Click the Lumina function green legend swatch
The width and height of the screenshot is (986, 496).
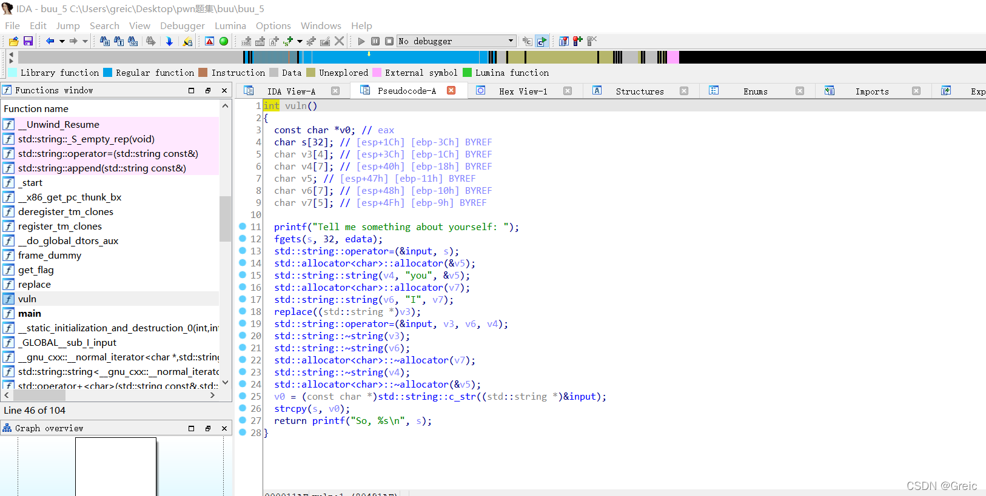pos(467,73)
